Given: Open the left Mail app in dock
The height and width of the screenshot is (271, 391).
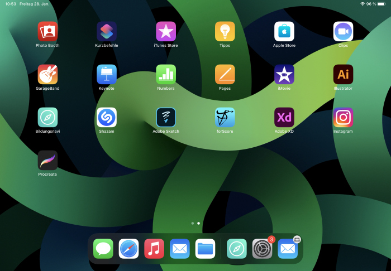Looking at the screenshot, I should point(180,249).
